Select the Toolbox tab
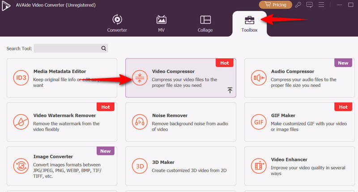The width and height of the screenshot is (358, 192). 249,24
